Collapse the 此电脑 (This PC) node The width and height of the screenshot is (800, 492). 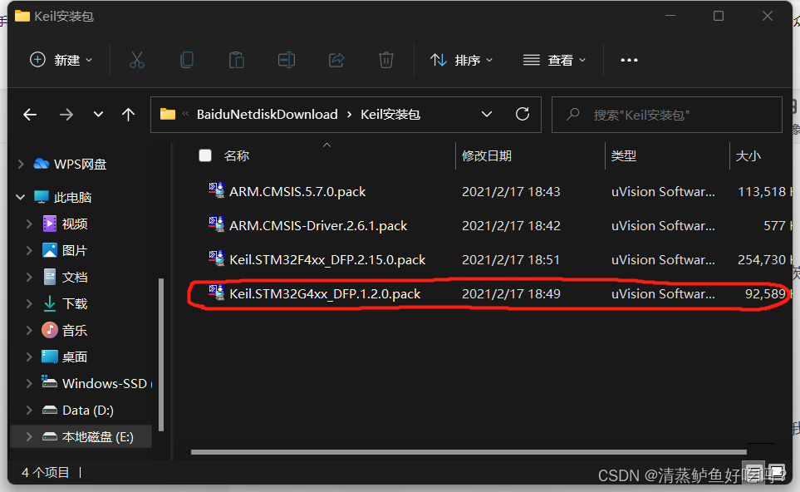(x=21, y=197)
